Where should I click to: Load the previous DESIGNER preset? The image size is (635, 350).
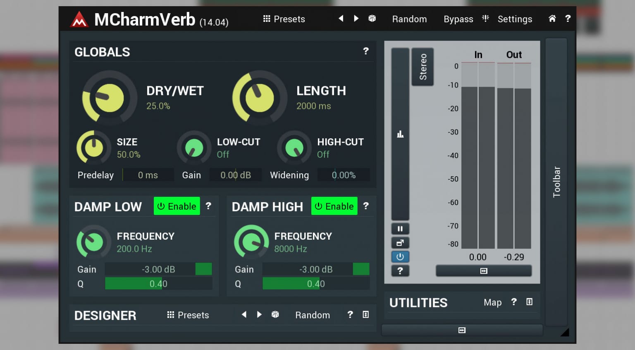(244, 315)
